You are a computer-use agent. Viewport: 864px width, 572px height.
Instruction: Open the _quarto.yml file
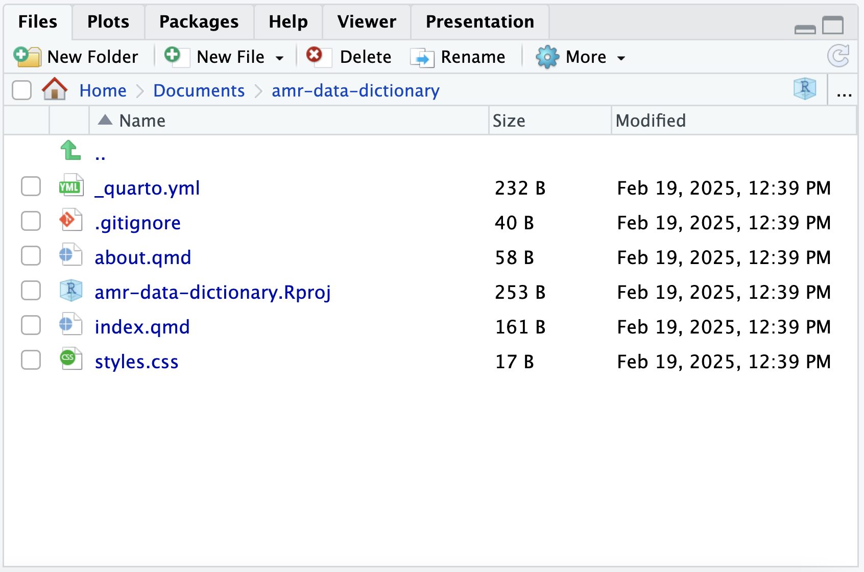(147, 188)
